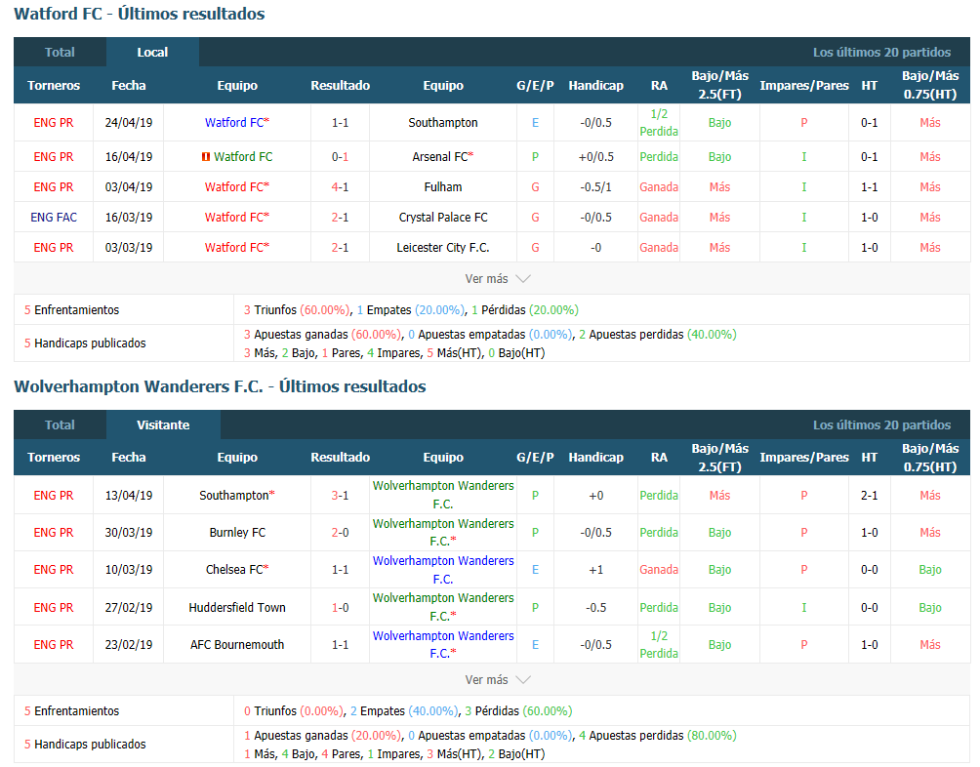Click the Fecha header in the Wolverhampton table

(x=129, y=458)
